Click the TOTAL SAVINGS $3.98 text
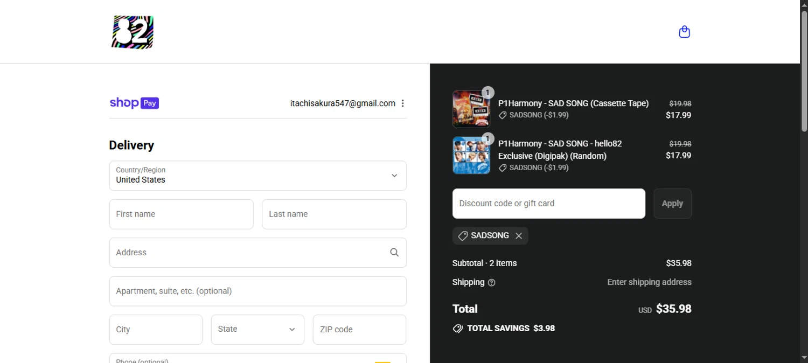Viewport: 808px width, 363px height. point(511,329)
